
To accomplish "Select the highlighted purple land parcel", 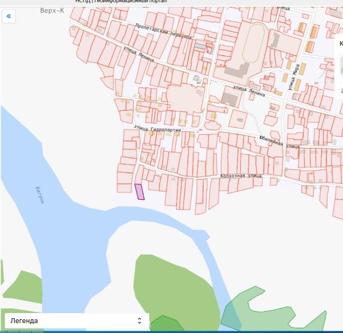I will click(139, 192).
